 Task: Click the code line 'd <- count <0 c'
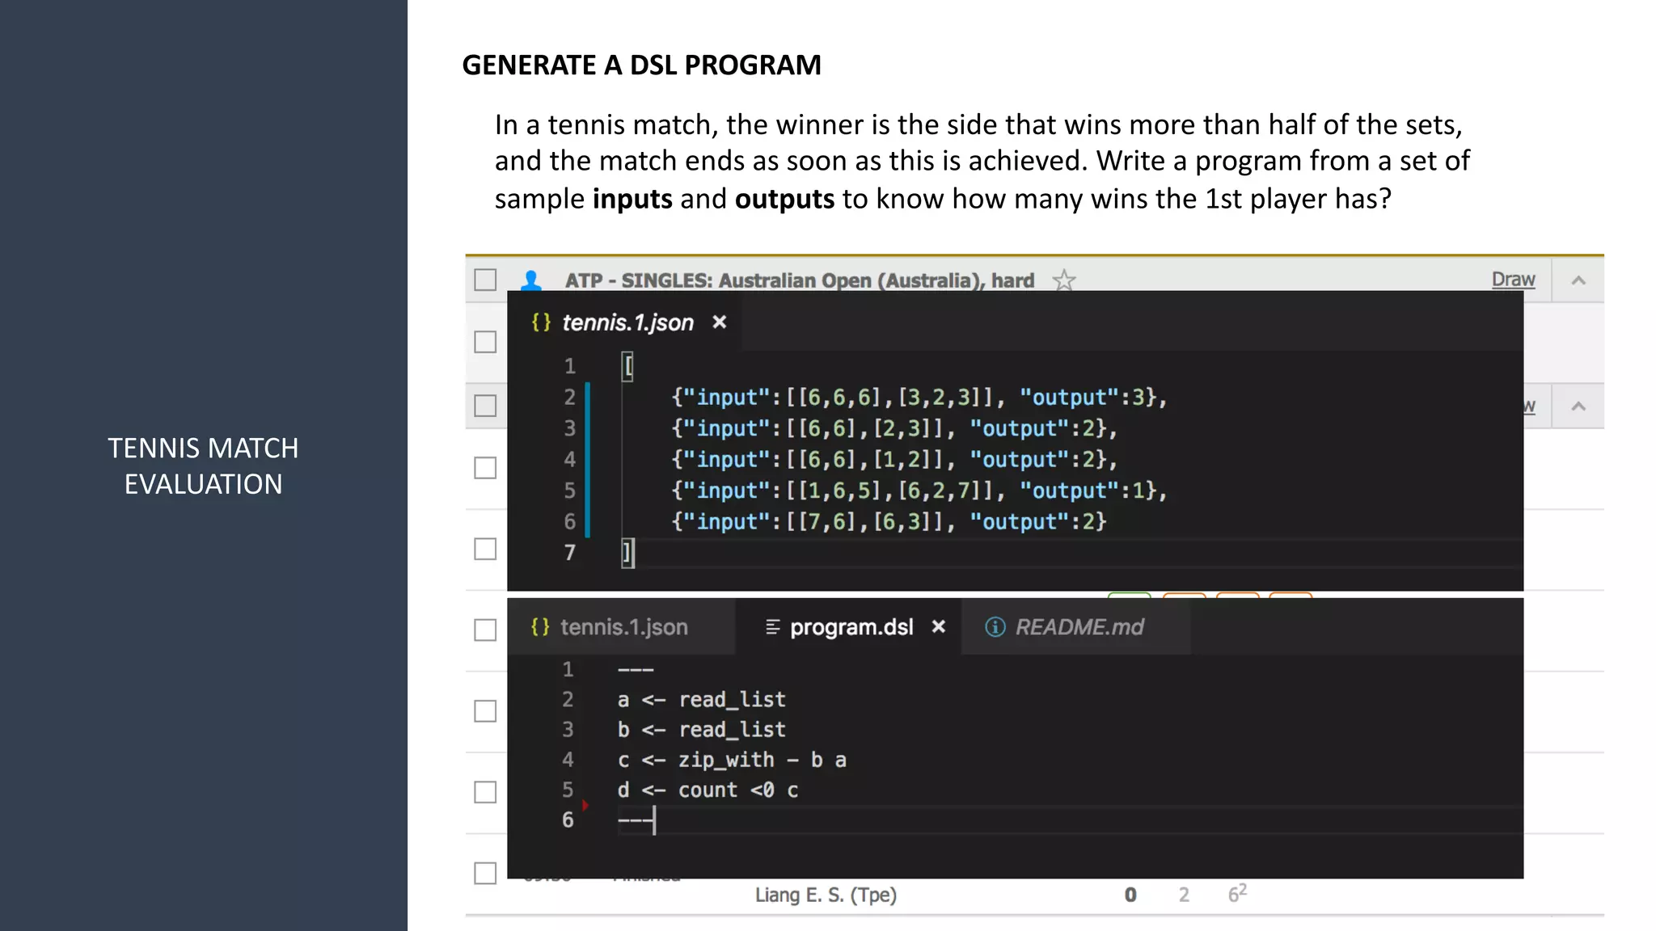tap(708, 790)
